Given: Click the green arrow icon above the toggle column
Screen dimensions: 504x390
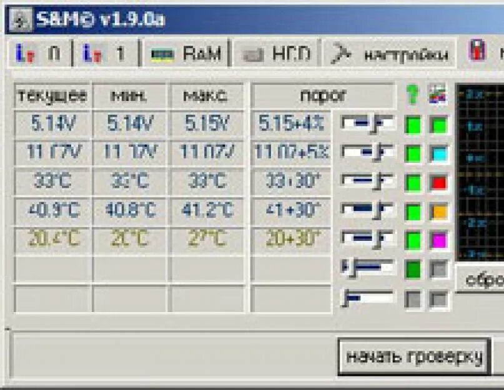Looking at the screenshot, I should pos(413,94).
